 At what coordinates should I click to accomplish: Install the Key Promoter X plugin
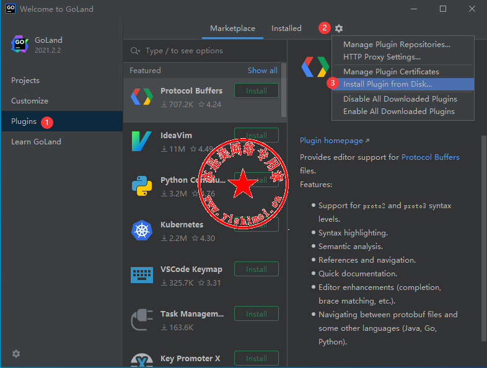click(x=257, y=358)
